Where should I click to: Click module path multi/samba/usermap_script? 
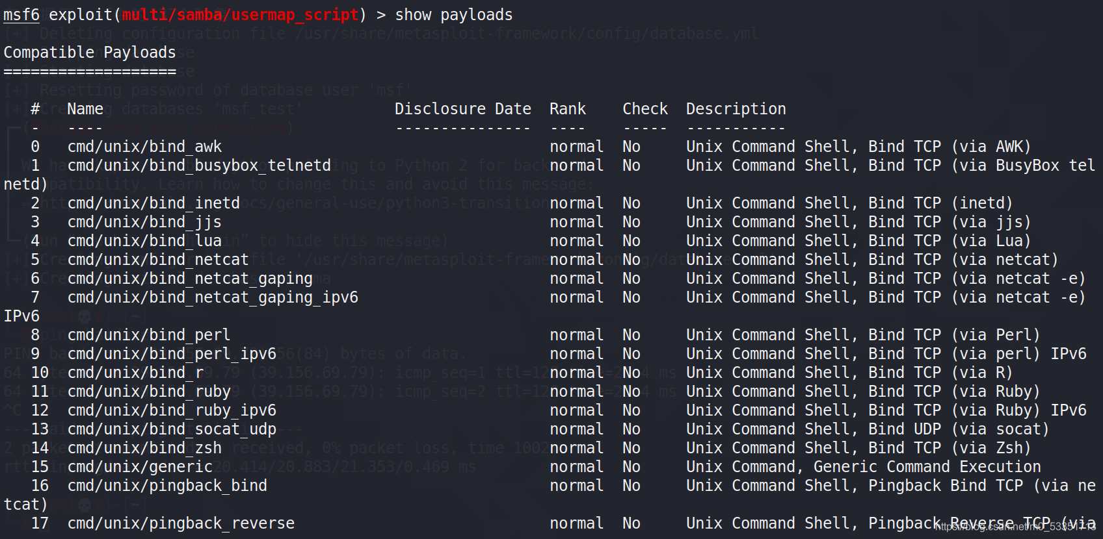pos(240,15)
